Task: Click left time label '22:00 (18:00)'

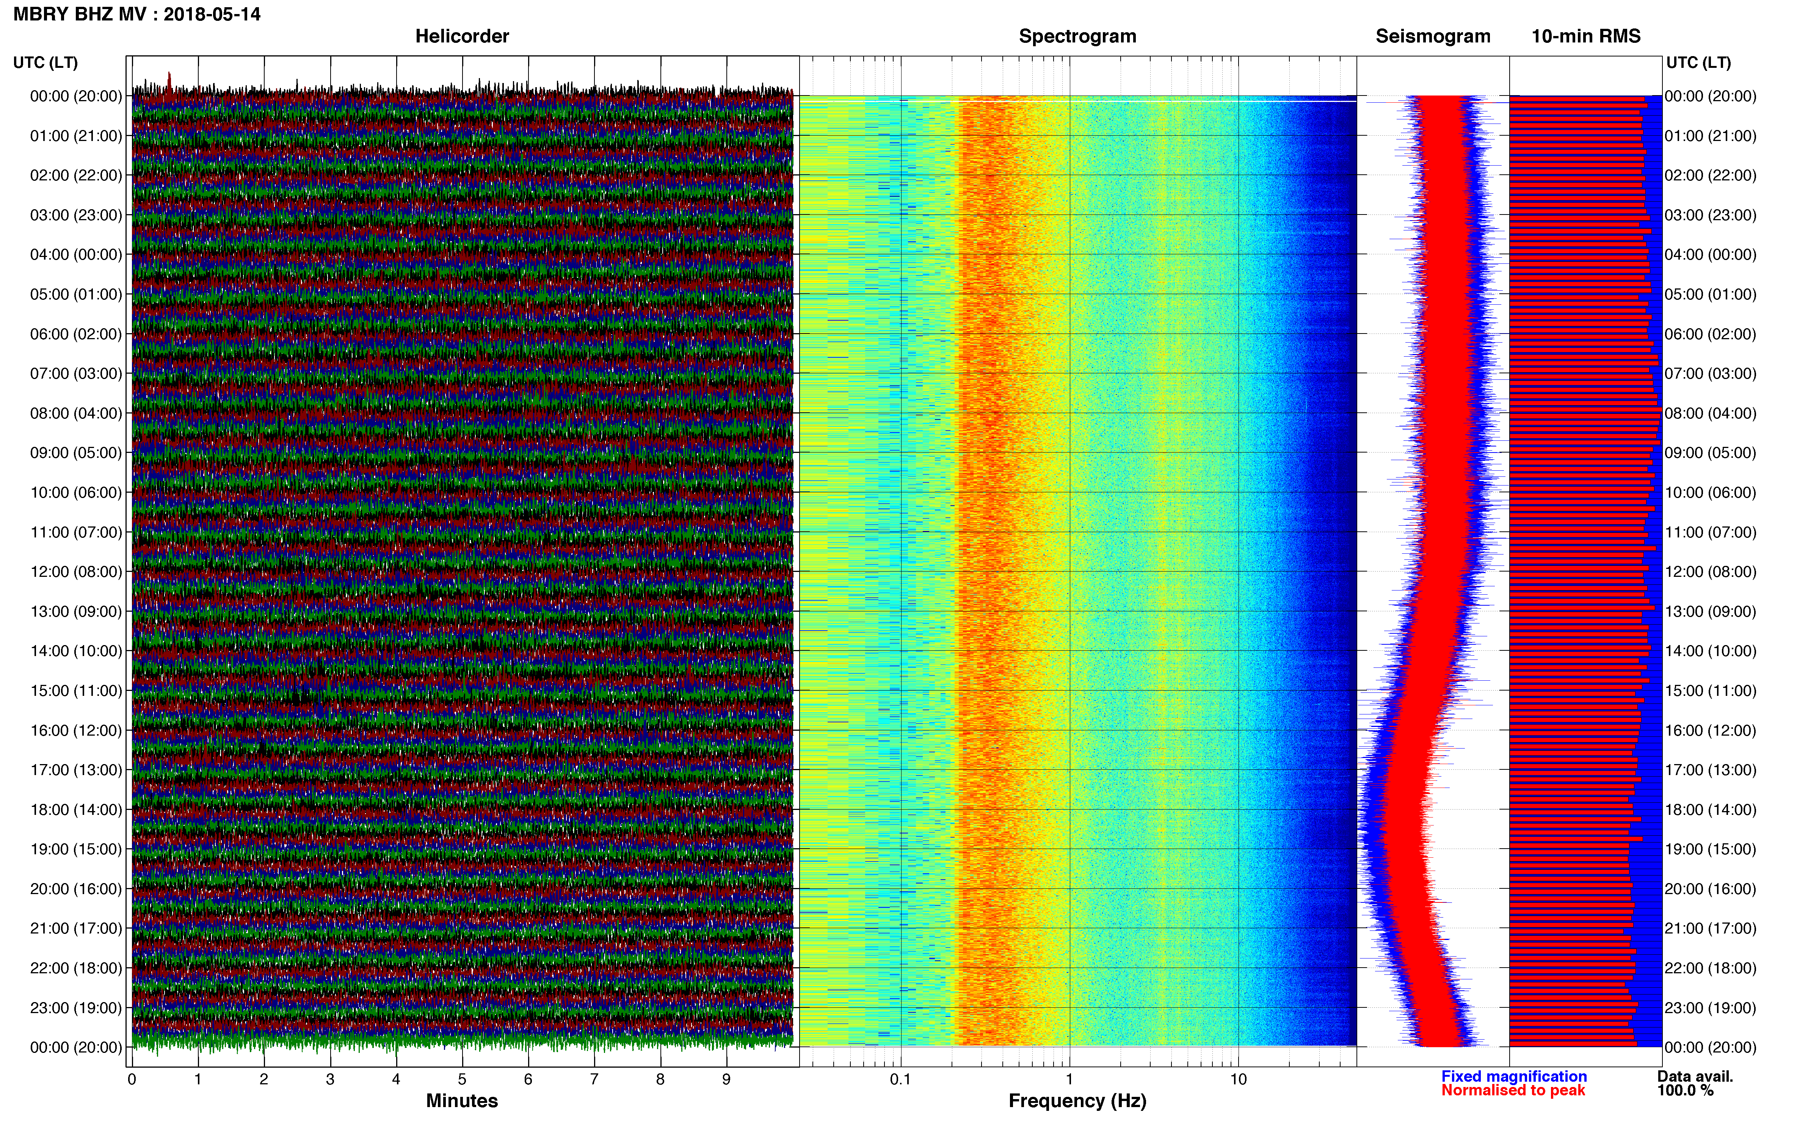Action: click(76, 968)
